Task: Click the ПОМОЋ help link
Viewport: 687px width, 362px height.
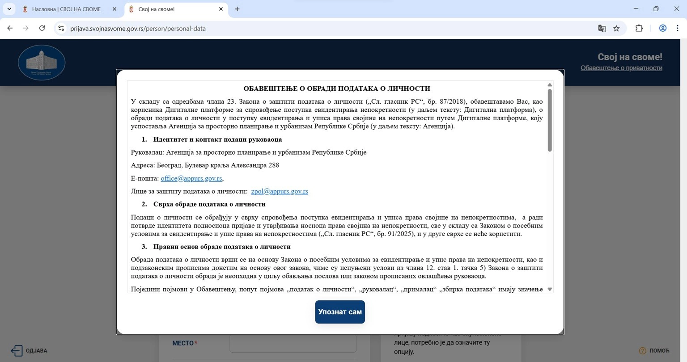Action: point(654,350)
